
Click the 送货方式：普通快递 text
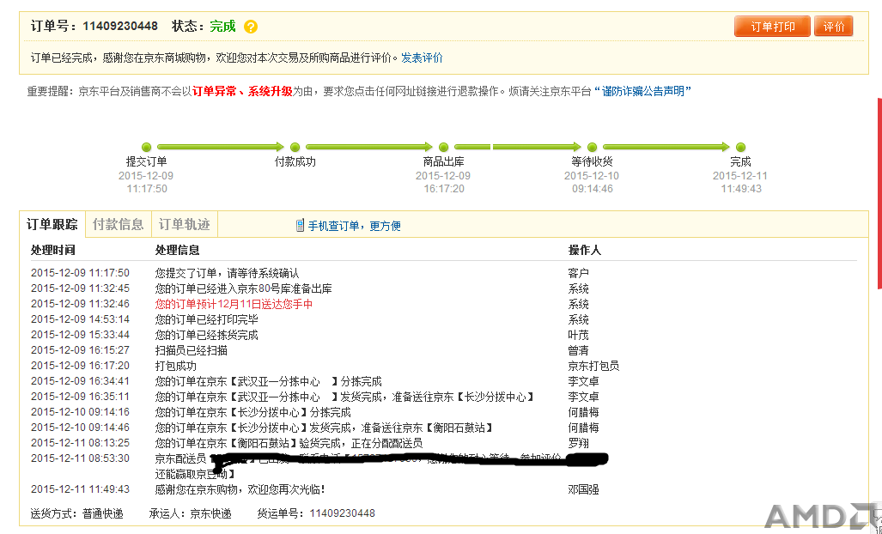point(77,513)
